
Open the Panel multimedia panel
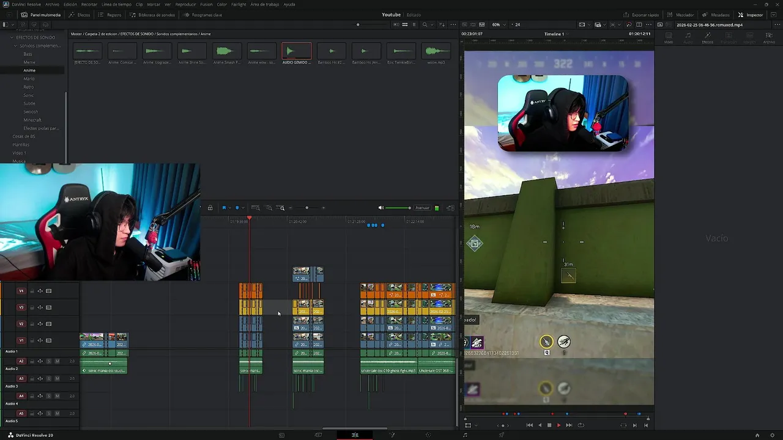click(40, 15)
